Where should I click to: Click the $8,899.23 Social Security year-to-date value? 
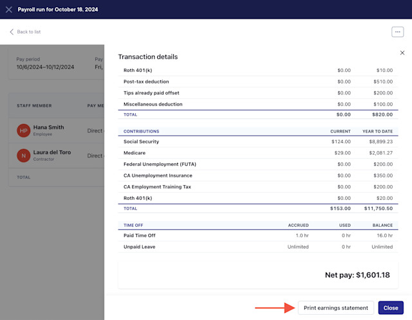click(380, 141)
